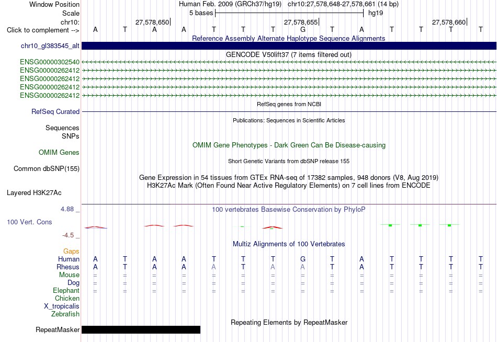Viewport: 497px width, 342px height.
Task: Click the H3K27Ac Mark ENCODE track title
Action: (x=289, y=186)
